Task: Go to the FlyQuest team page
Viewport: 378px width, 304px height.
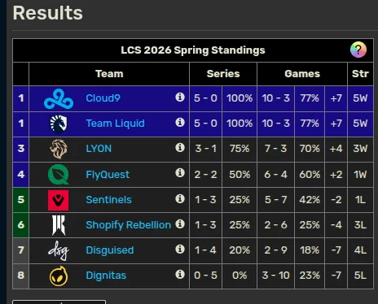Action: 108,175
